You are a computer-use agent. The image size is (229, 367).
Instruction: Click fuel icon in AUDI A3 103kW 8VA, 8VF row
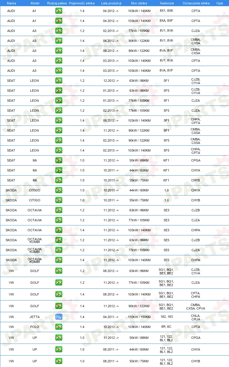[59, 71]
